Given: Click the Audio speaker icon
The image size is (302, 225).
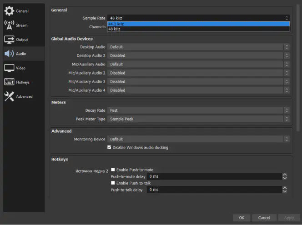Looking at the screenshot, I should point(9,54).
